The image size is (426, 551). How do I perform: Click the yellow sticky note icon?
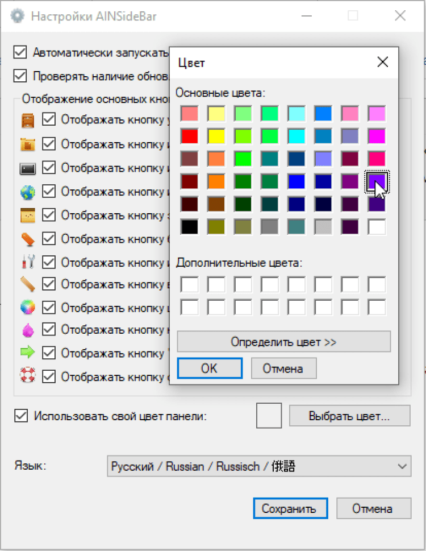[x=28, y=216]
